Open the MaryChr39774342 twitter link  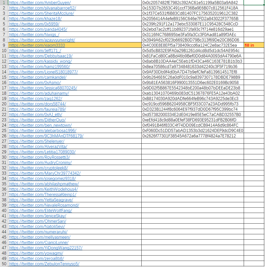(x=45, y=173)
